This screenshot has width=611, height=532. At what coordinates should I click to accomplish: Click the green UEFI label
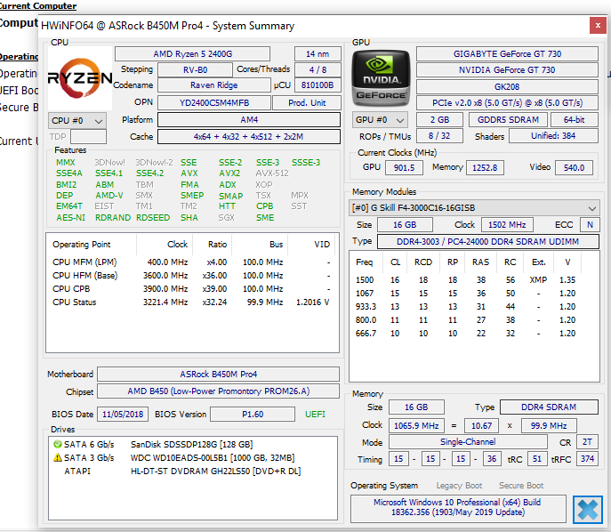[x=315, y=414]
